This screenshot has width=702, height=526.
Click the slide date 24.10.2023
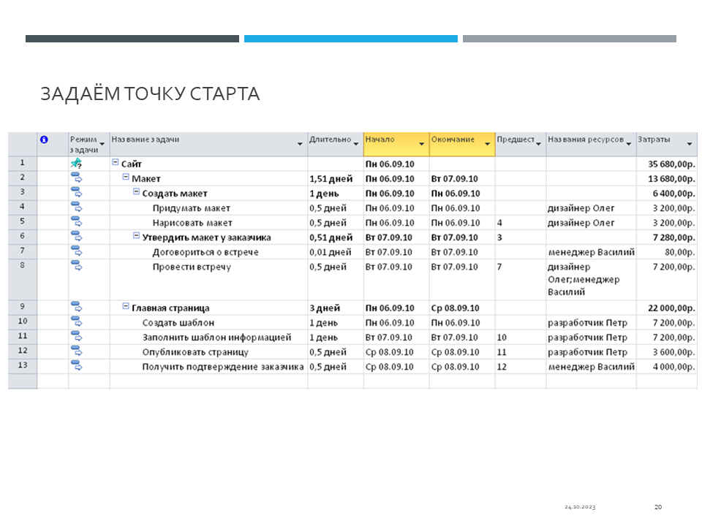coord(580,507)
